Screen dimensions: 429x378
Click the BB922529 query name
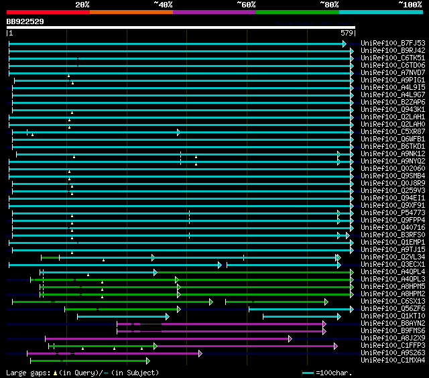[25, 21]
